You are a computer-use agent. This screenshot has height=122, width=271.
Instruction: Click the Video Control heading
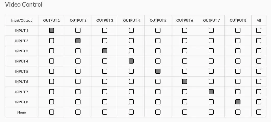pyautogui.click(x=24, y=4)
